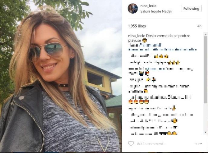Open the Following button options

click(191, 8)
